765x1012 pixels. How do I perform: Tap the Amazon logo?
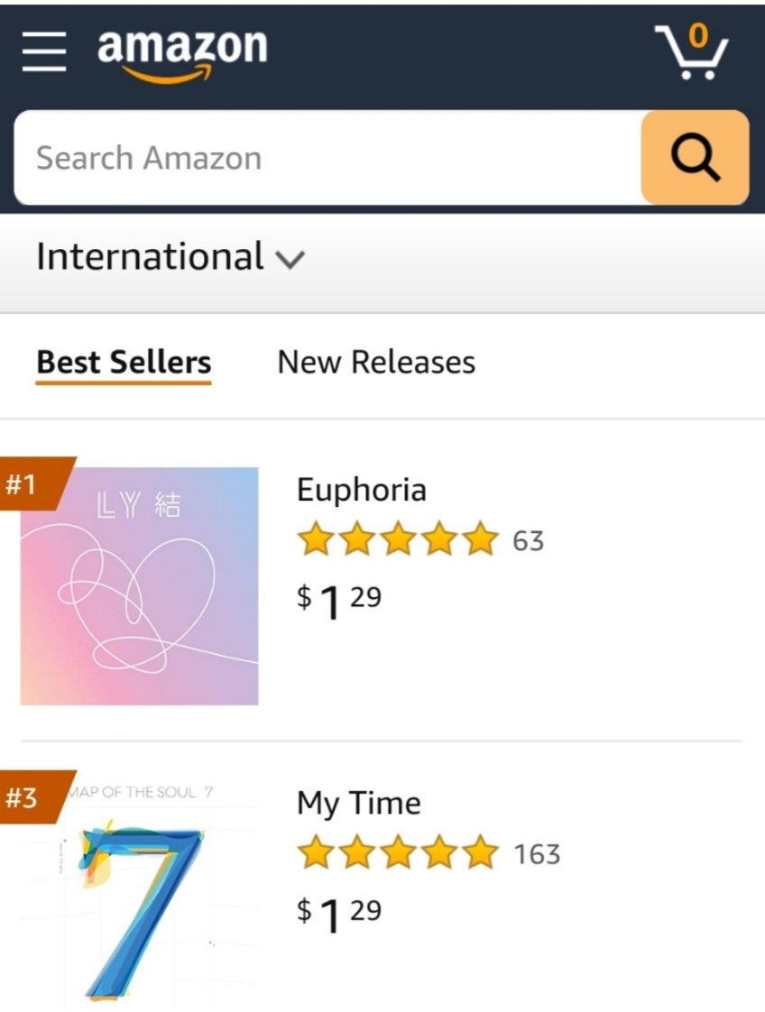[x=181, y=51]
